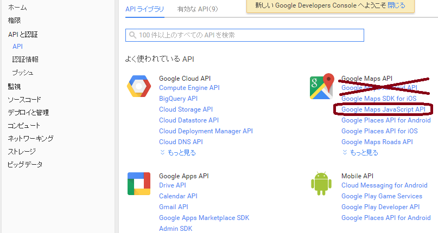Screen dimensions: 438x233
Task: Open Gmail API link
Action: (x=174, y=207)
